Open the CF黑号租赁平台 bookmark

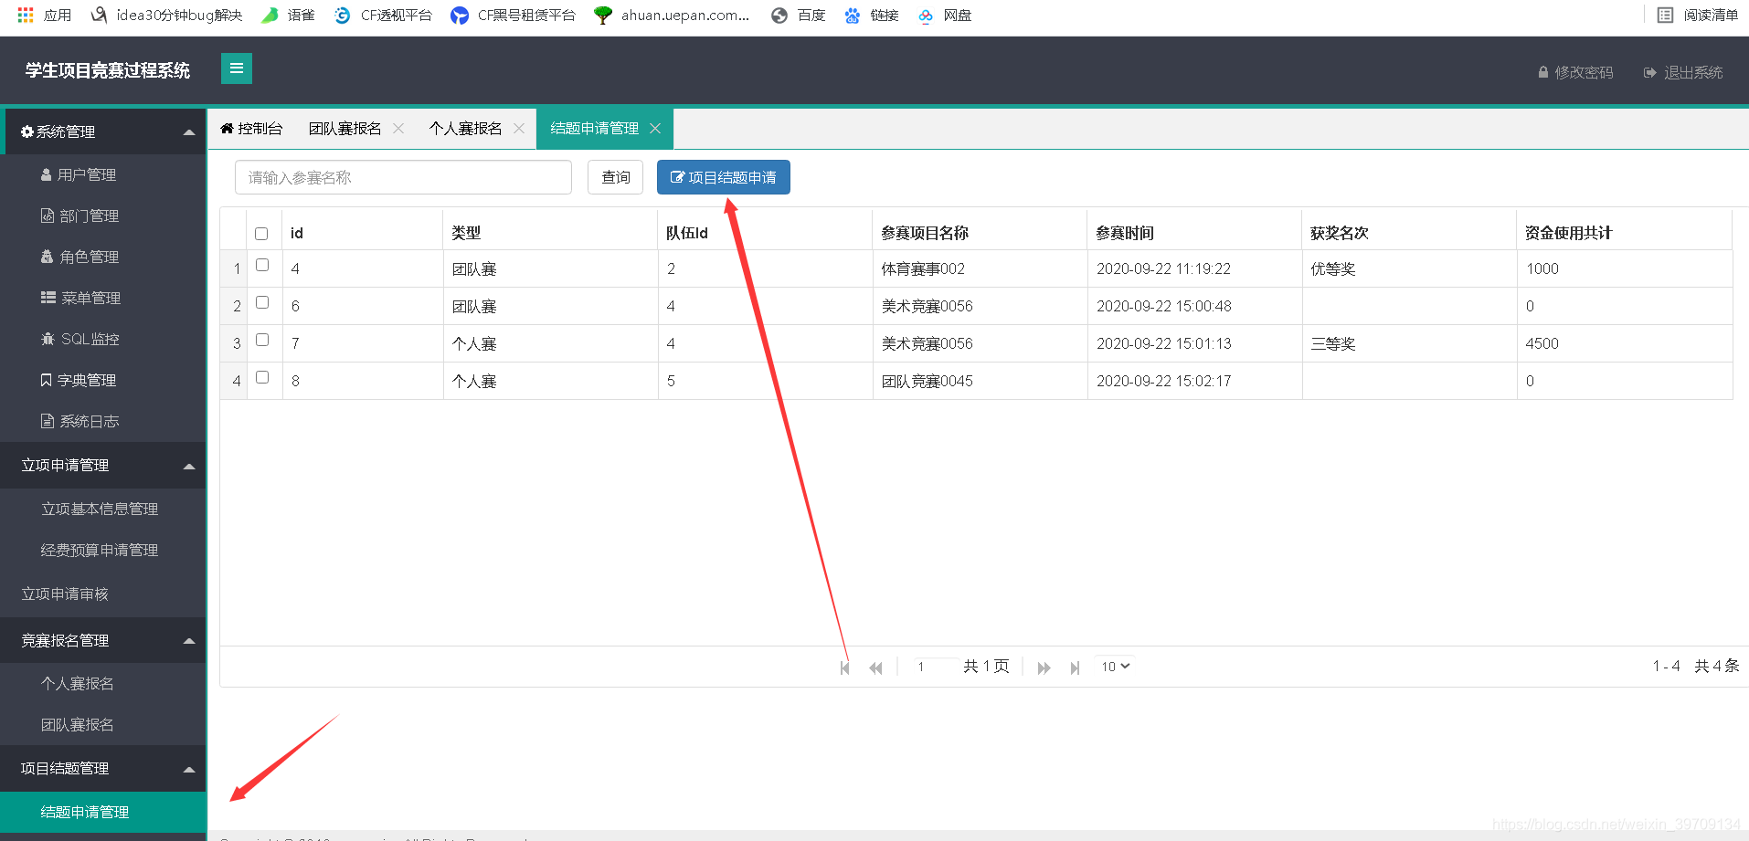pos(513,16)
